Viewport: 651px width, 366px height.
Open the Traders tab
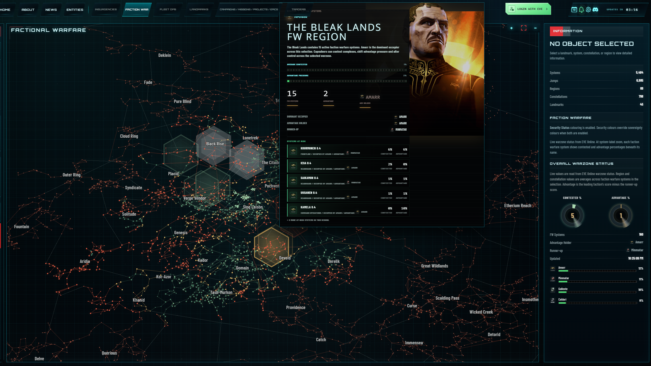point(298,9)
